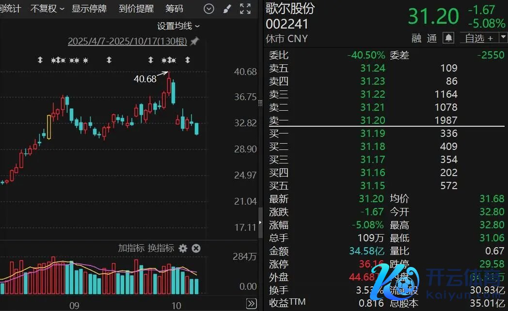Open indicator settings gear icon

183,248
